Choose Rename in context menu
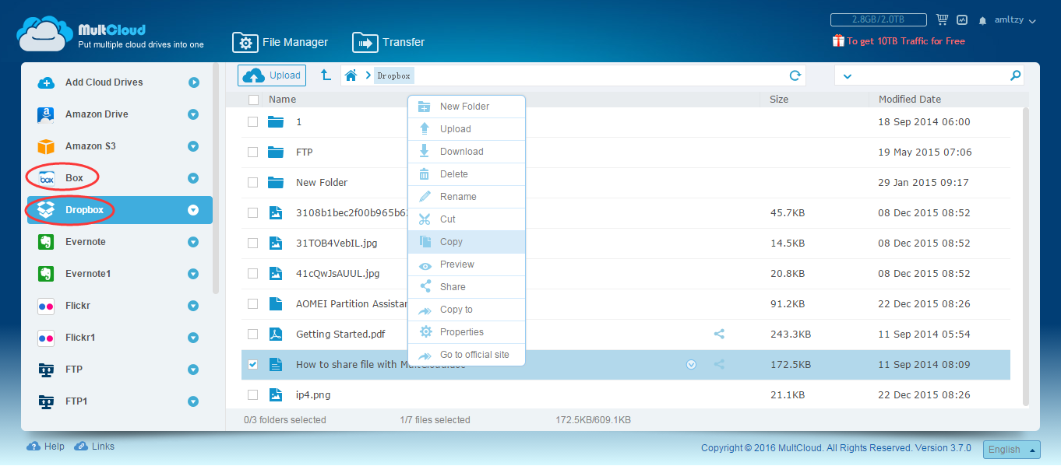Image resolution: width=1061 pixels, height=466 pixels. click(x=467, y=197)
